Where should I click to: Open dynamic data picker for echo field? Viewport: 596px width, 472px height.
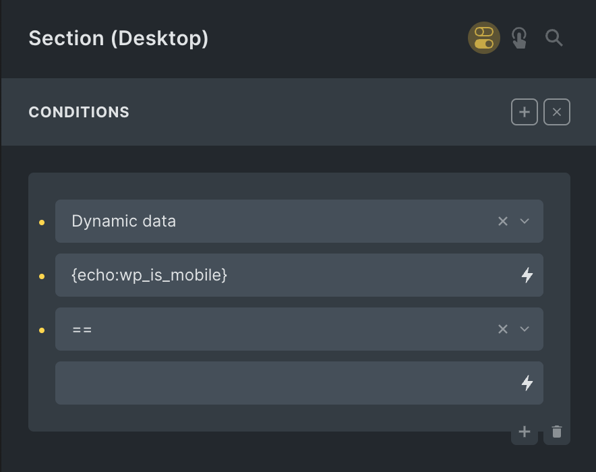tap(527, 275)
